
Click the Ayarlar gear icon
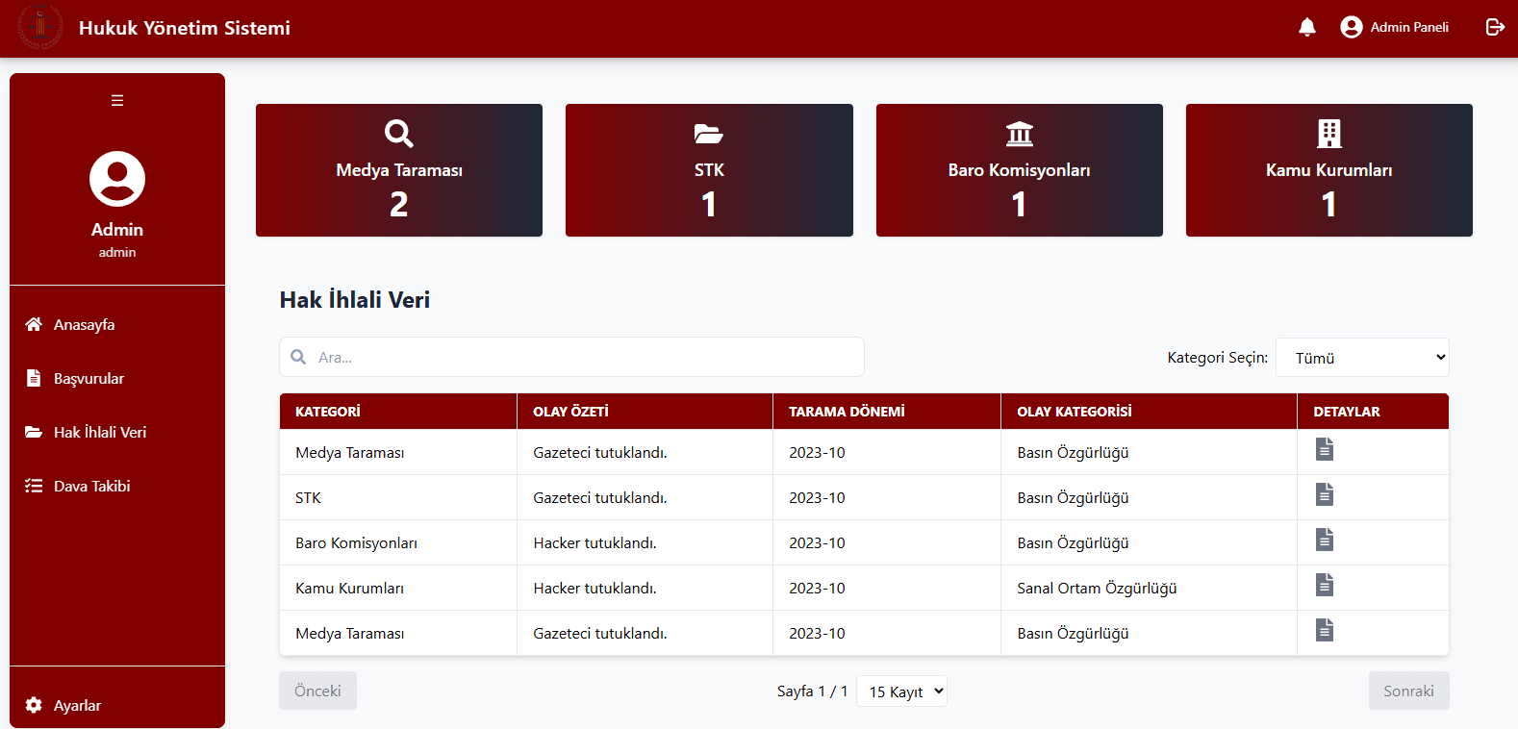point(34,705)
